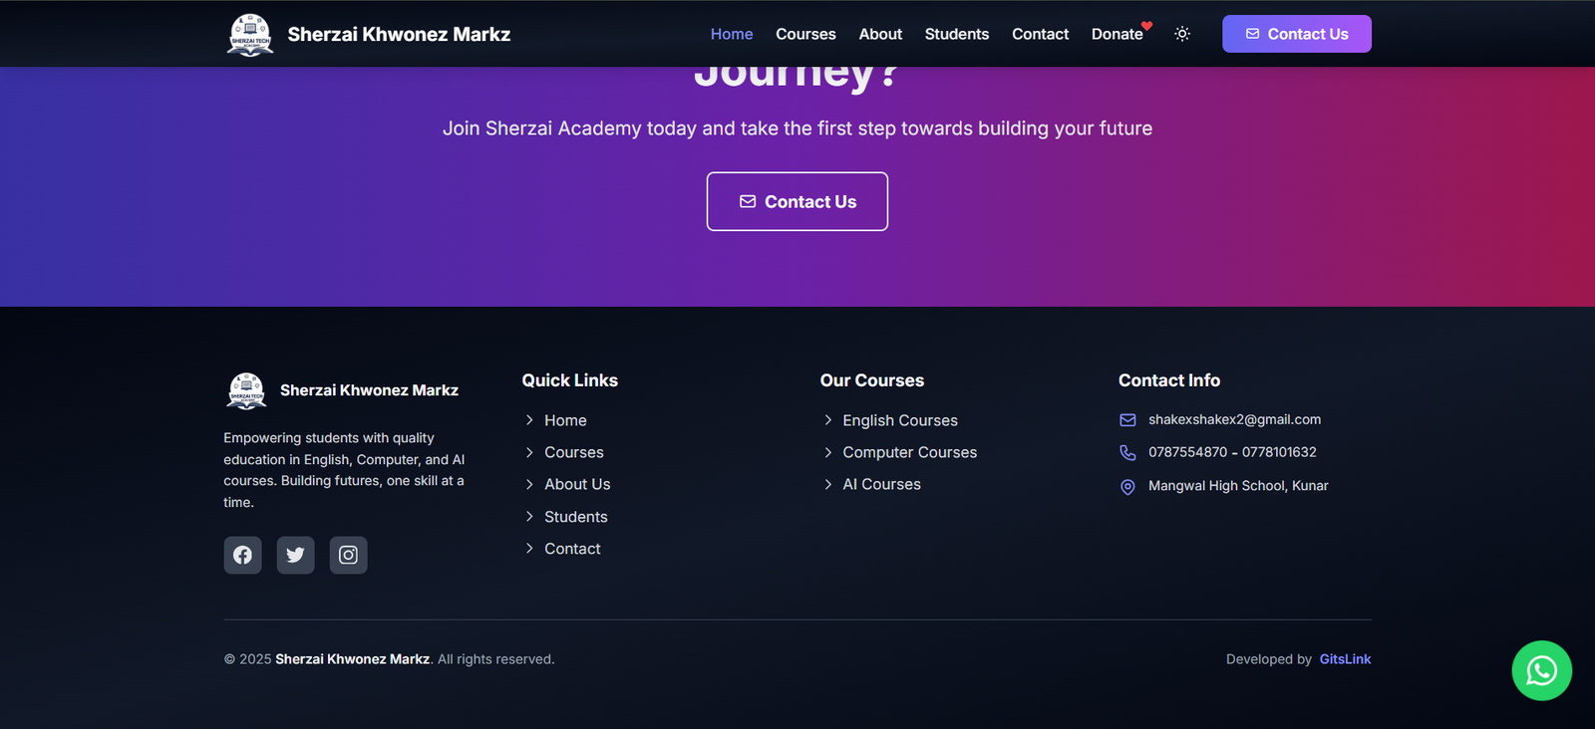Select Computer Courses in the footer

coord(909,452)
